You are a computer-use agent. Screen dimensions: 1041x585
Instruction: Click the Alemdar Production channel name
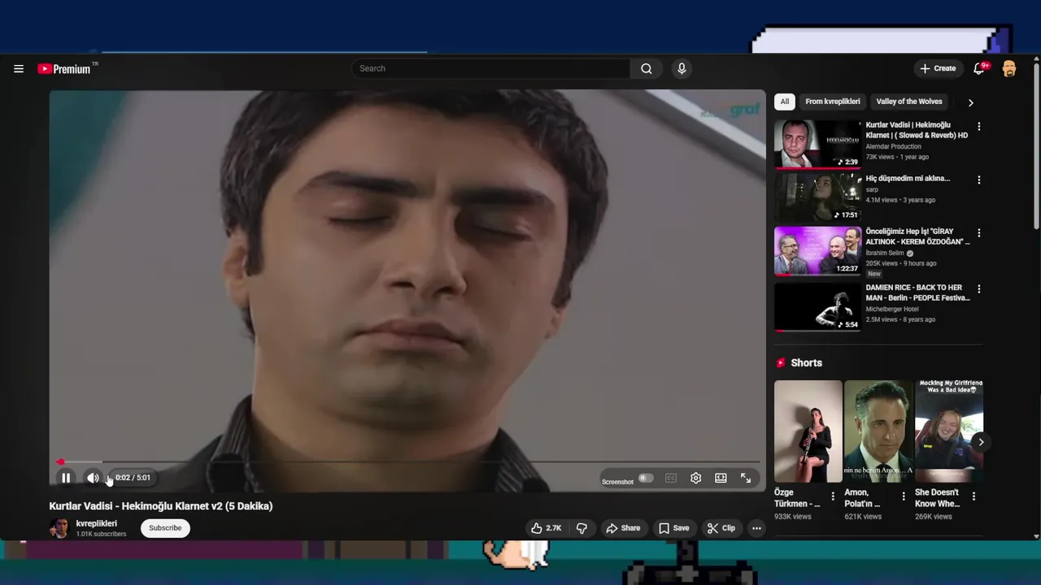point(893,147)
